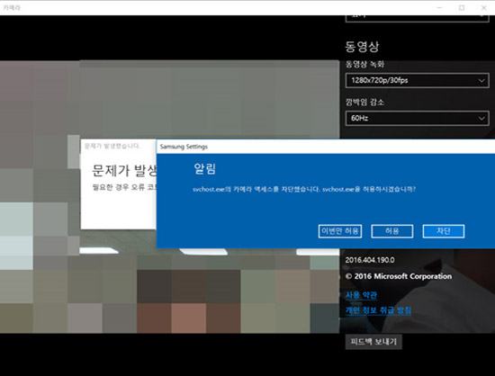495x376 pixels.
Task: Minimize the 카메라 window
Action: coord(439,7)
